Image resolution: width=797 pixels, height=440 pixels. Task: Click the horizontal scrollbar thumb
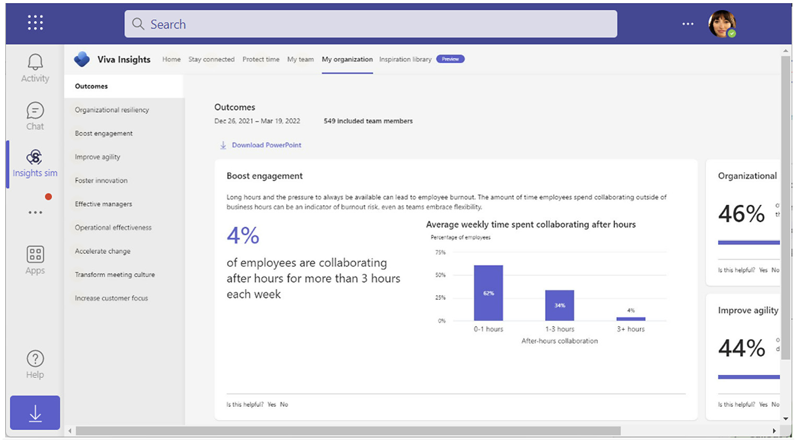coord(348,431)
